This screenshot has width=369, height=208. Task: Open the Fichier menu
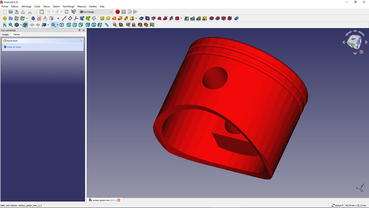[x=5, y=6]
